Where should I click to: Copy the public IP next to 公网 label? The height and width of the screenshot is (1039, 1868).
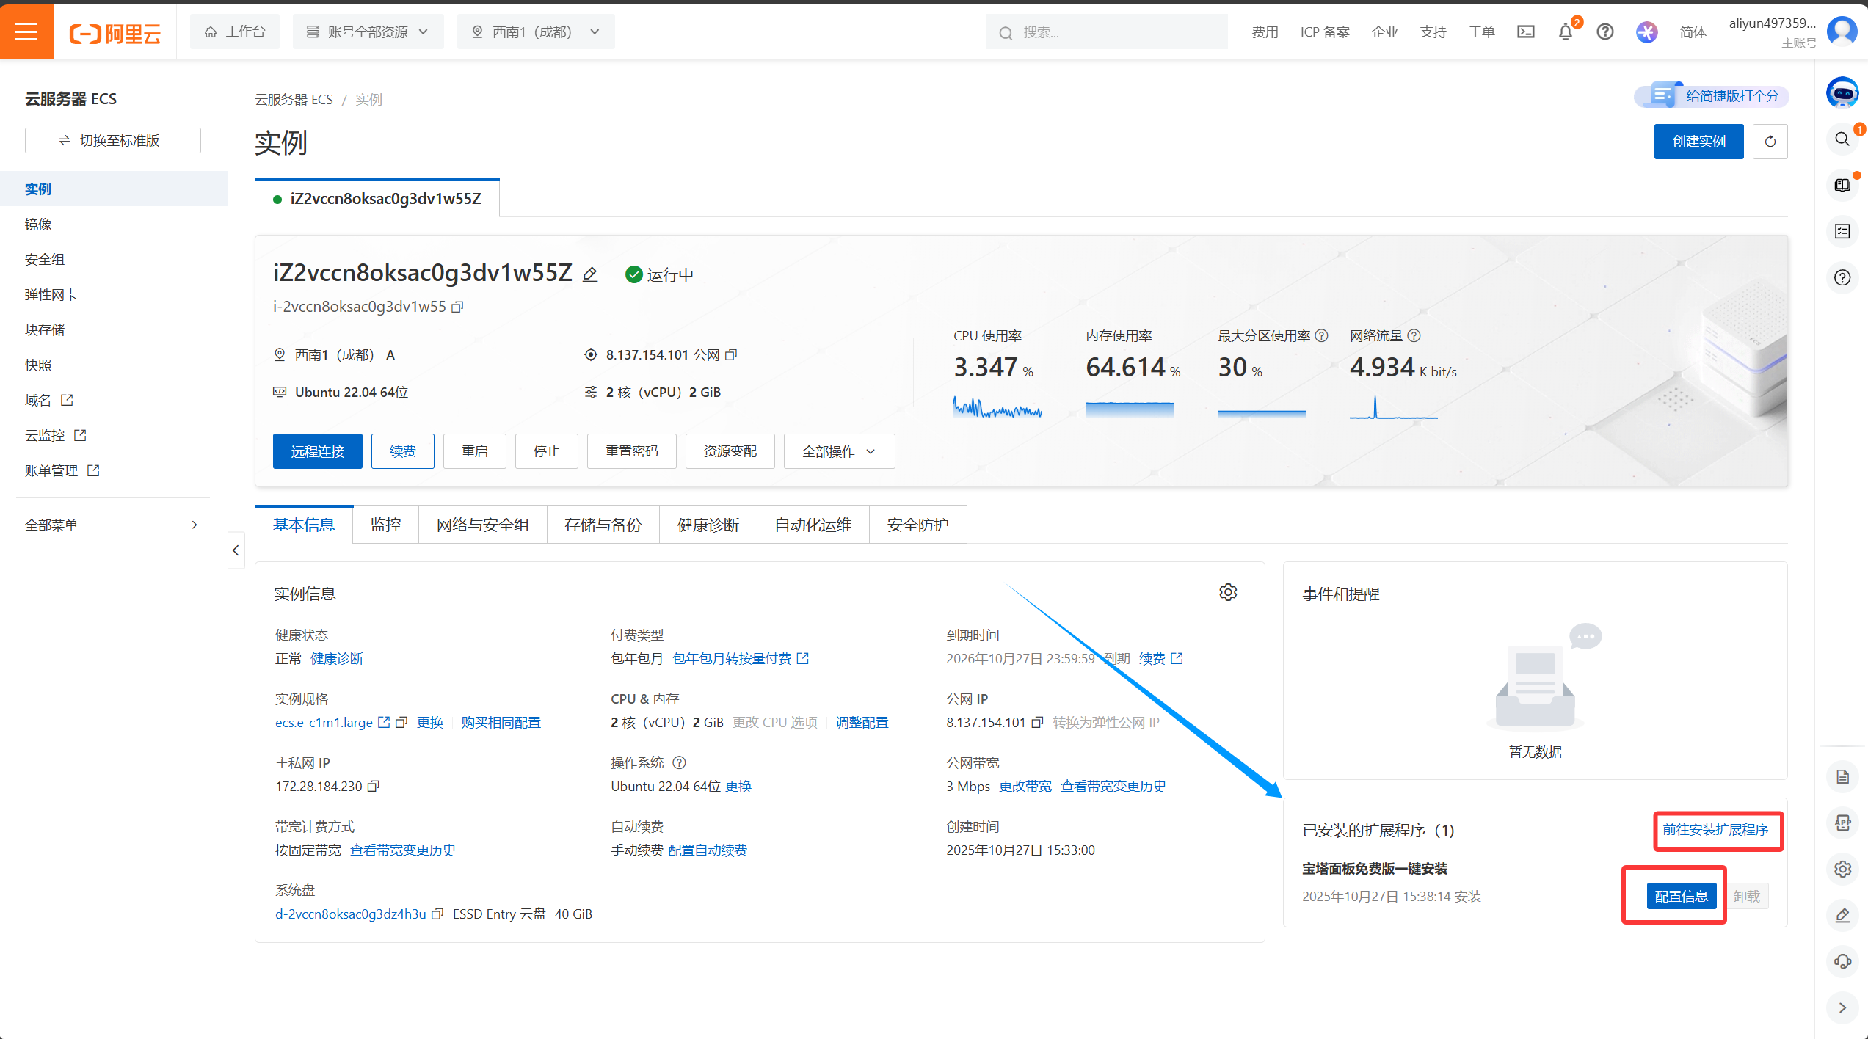731,355
